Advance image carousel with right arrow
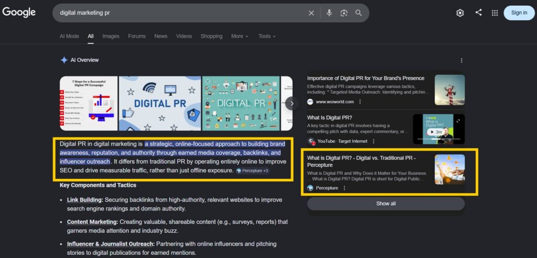Image resolution: width=537 pixels, height=258 pixels. click(x=292, y=104)
